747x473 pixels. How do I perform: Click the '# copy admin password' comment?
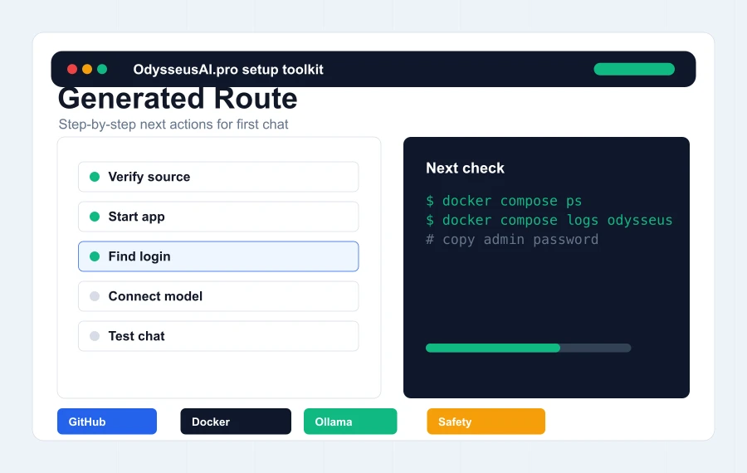(512, 240)
